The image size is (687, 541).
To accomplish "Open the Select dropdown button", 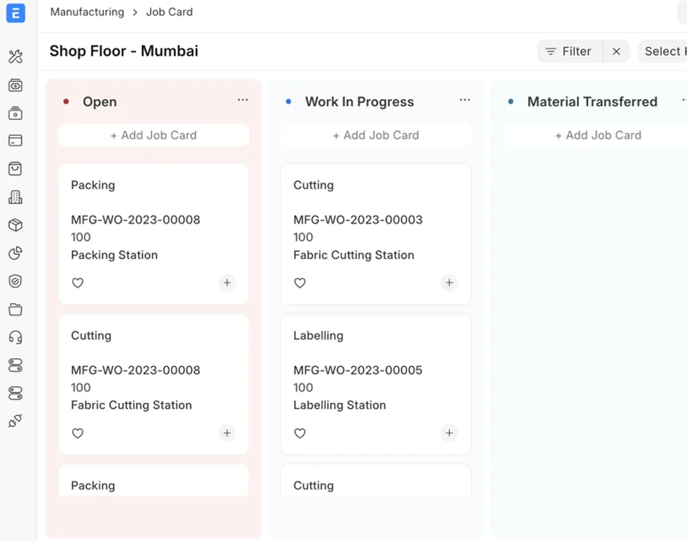I will click(x=663, y=52).
